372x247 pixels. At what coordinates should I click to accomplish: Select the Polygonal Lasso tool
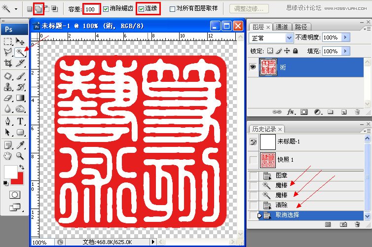click(7, 52)
